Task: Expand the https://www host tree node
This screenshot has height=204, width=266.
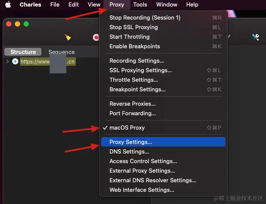Action: 7,62
